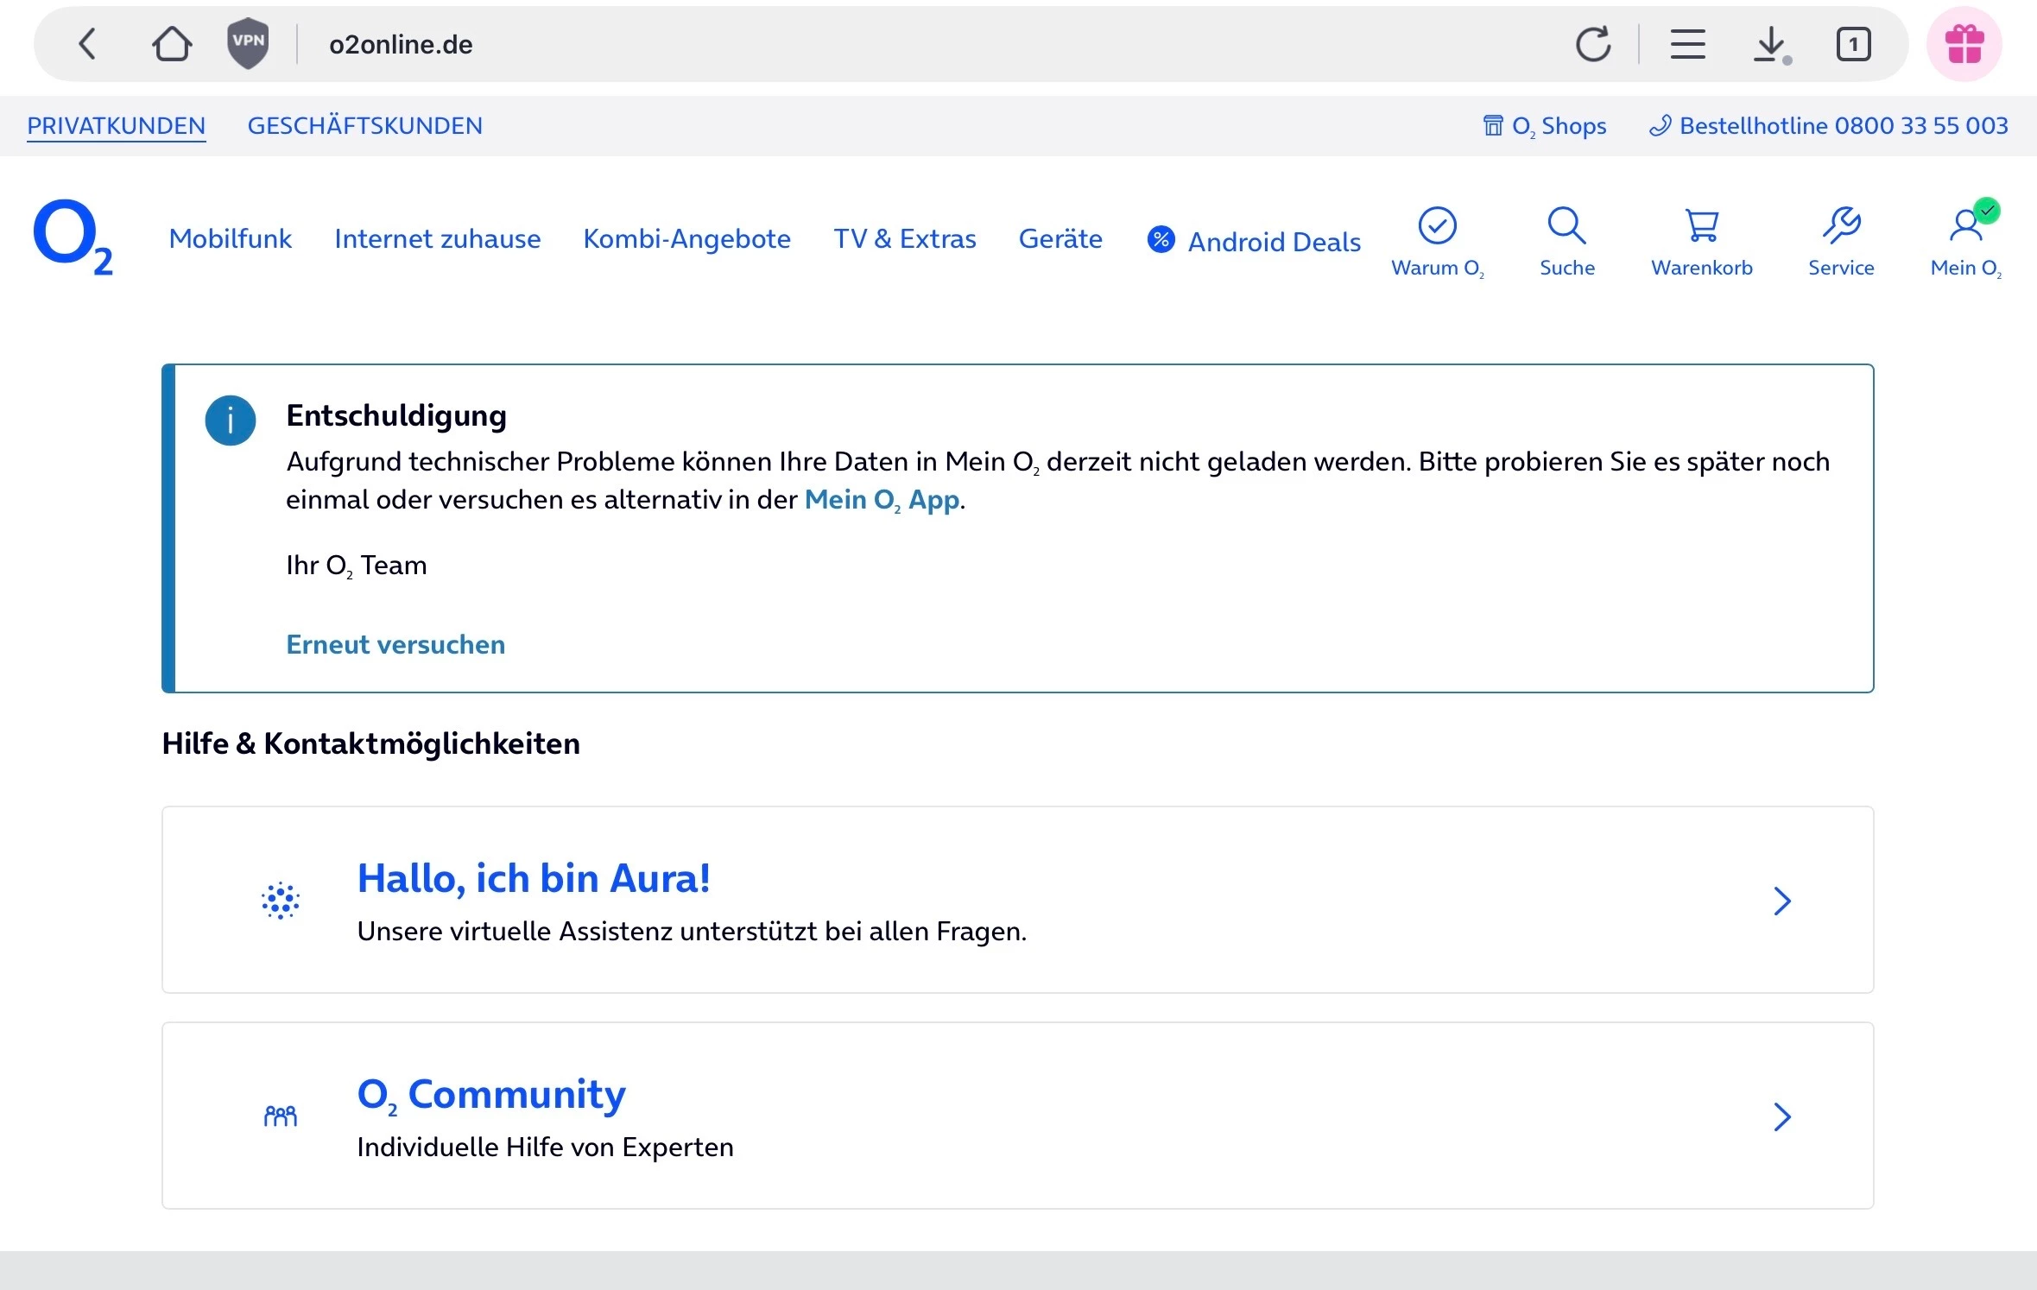Open the O2 Community heading link

click(491, 1095)
